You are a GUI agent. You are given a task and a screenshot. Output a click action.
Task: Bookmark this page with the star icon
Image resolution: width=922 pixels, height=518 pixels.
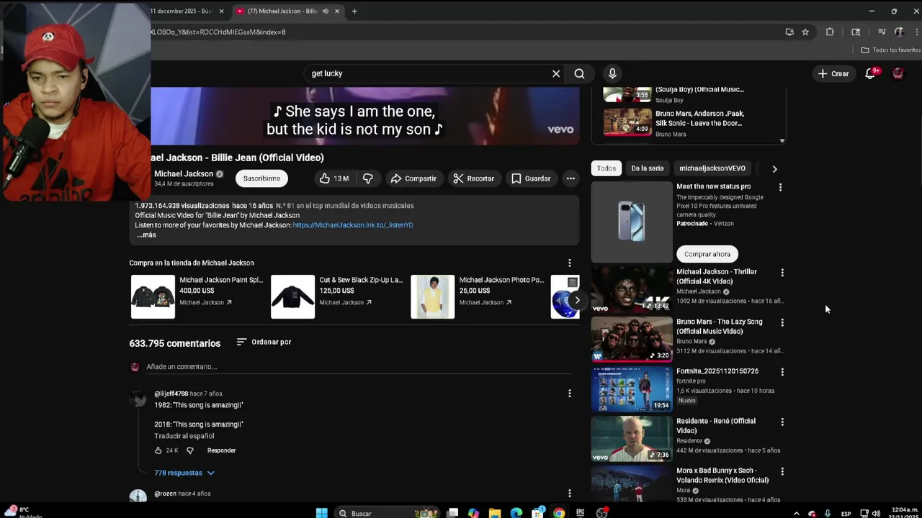click(x=805, y=32)
